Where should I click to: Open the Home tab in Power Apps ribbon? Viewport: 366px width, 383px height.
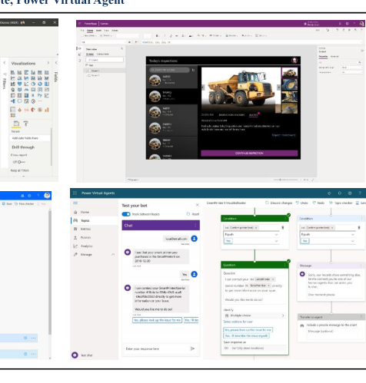(90, 31)
